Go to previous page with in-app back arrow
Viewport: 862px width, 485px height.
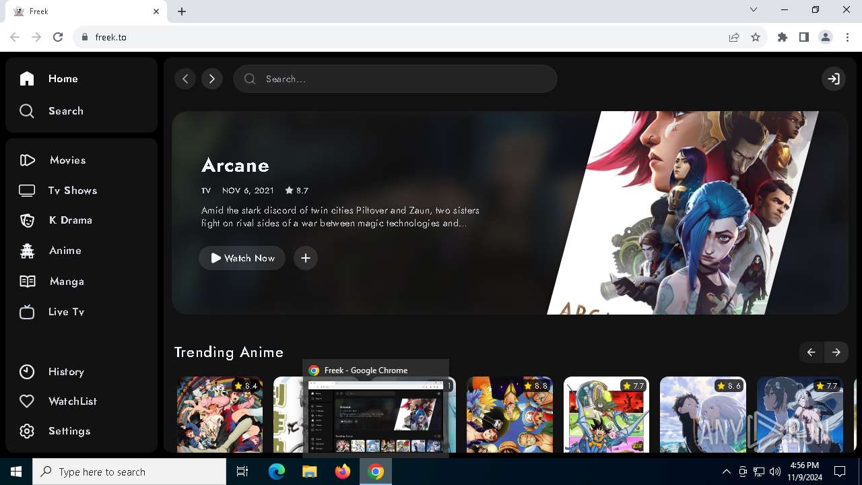pos(185,79)
